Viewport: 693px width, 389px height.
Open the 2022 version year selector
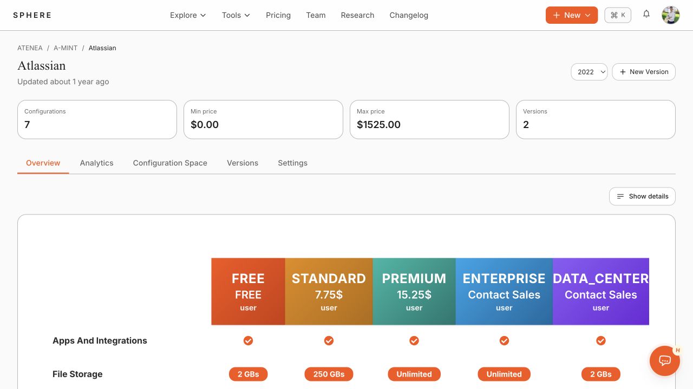pyautogui.click(x=589, y=72)
